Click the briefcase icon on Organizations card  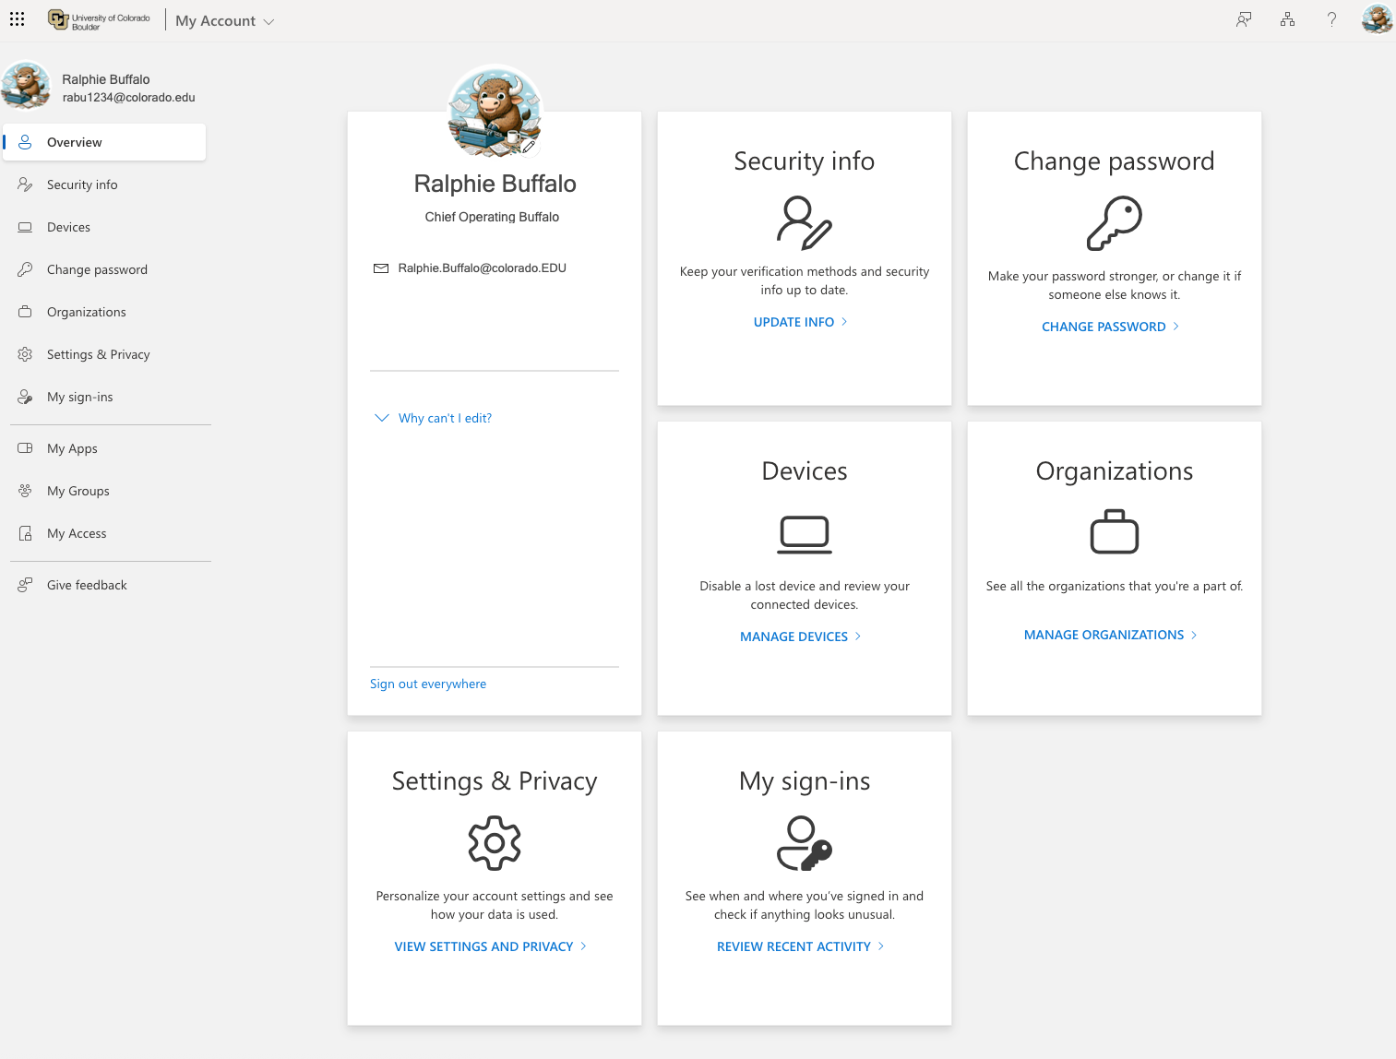(x=1114, y=531)
